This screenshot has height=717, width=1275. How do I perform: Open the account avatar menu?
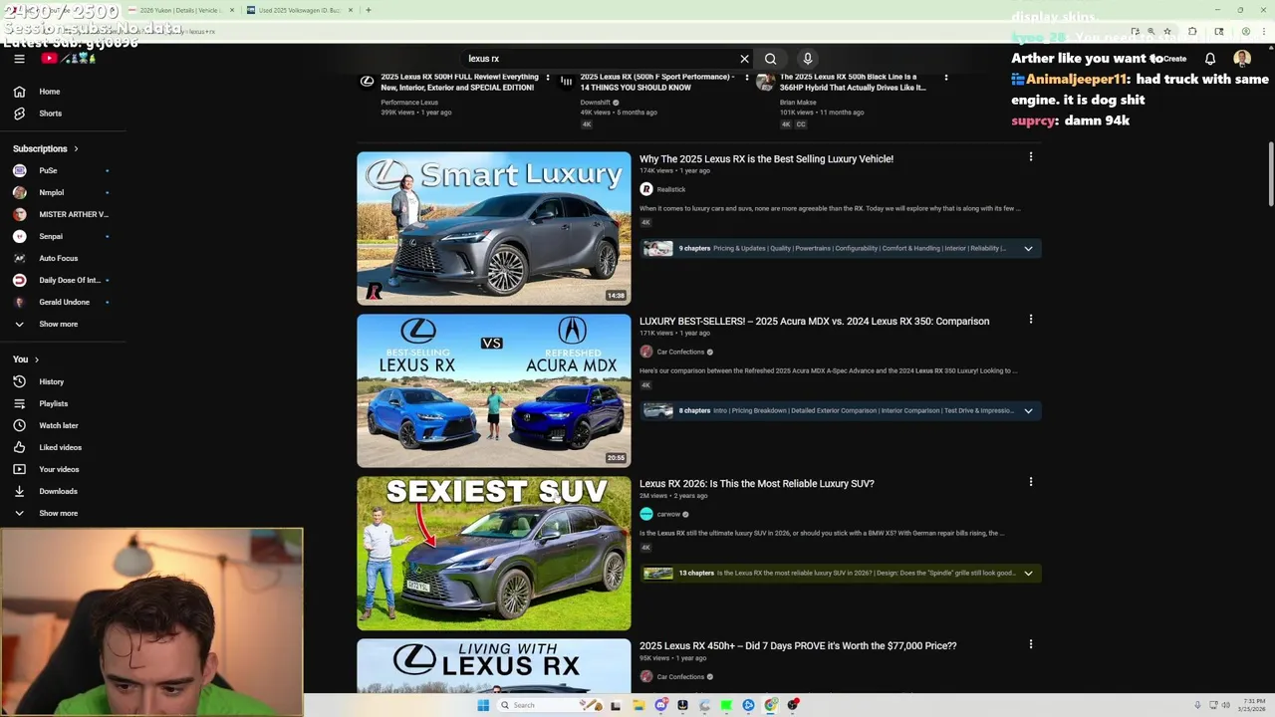[1242, 59]
